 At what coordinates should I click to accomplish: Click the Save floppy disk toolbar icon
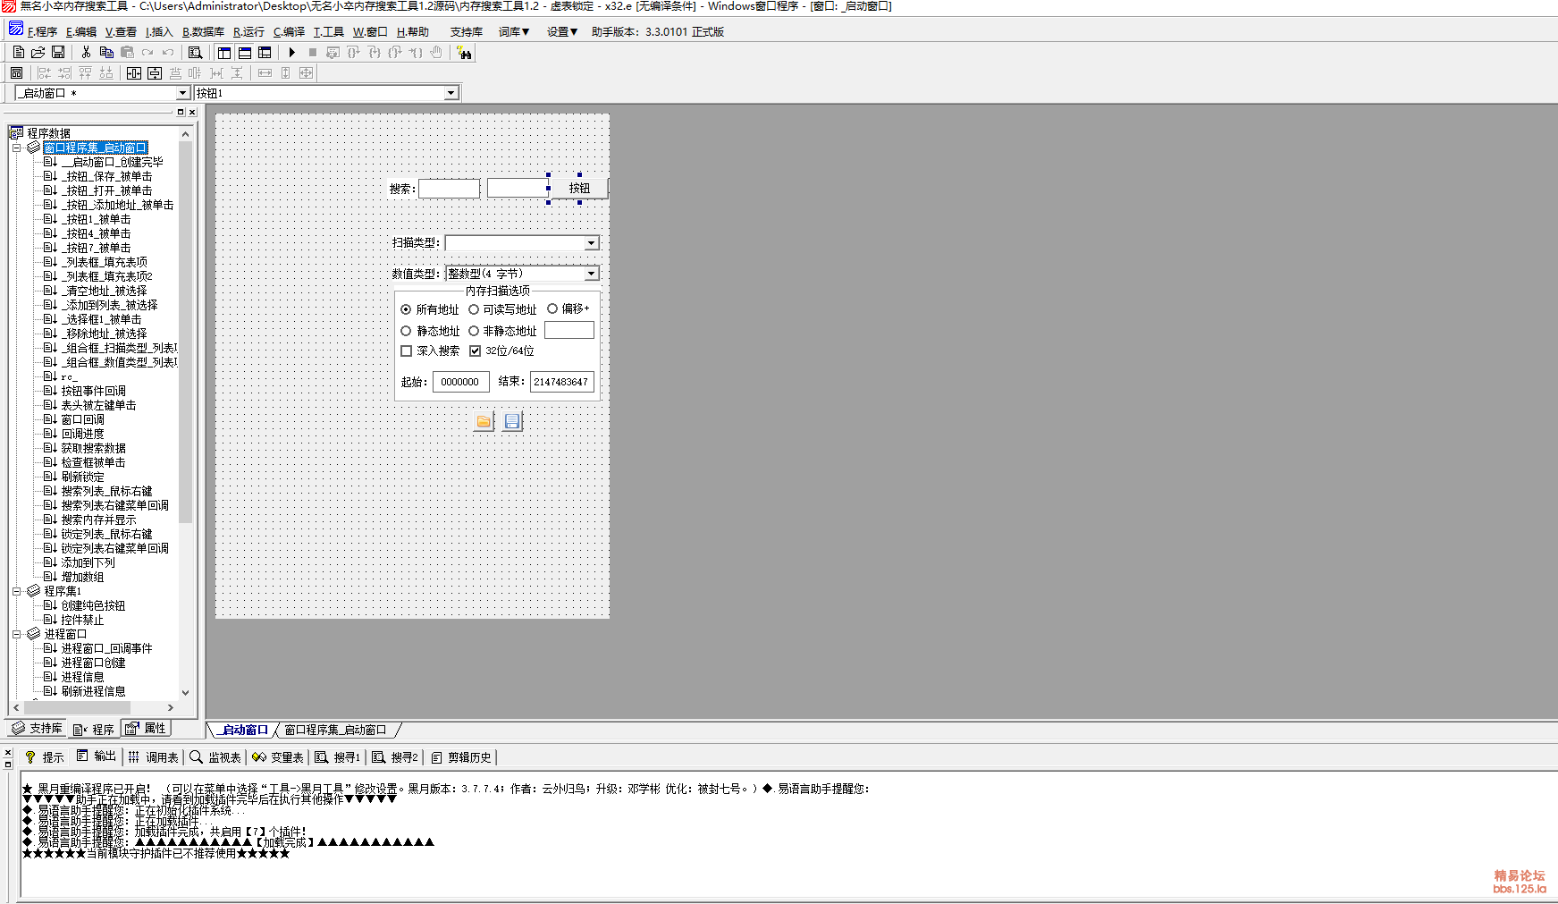58,53
